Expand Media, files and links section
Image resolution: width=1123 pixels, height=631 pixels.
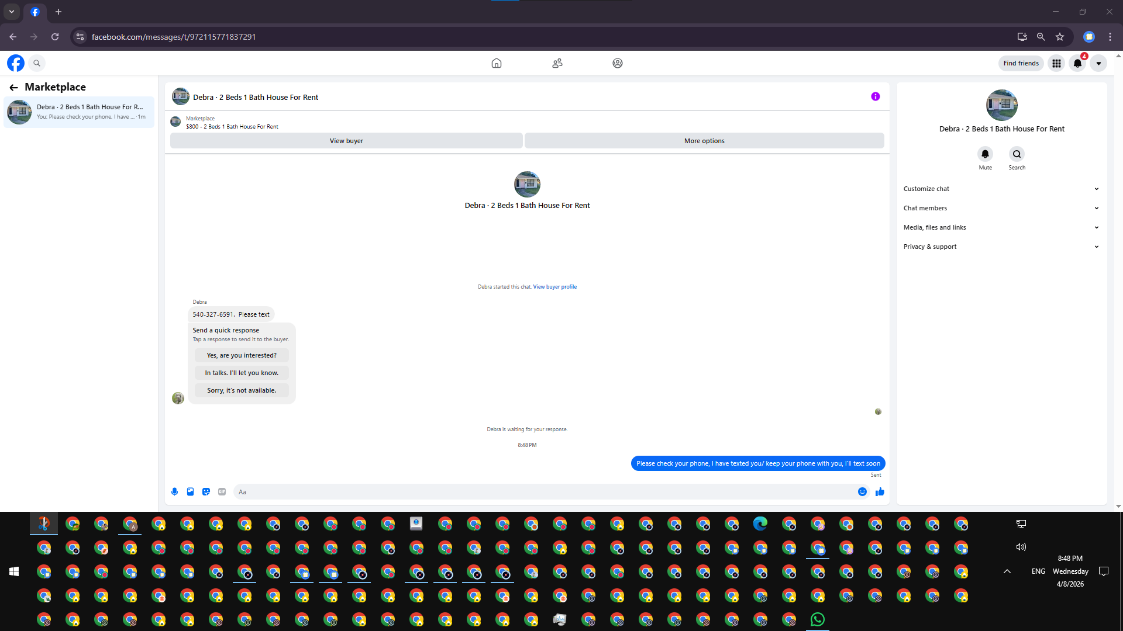click(1001, 227)
